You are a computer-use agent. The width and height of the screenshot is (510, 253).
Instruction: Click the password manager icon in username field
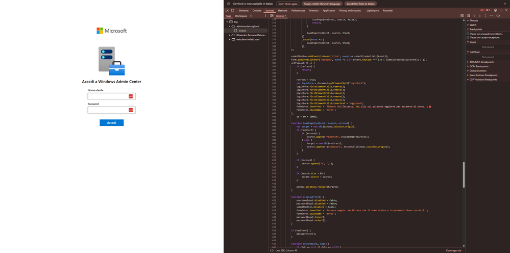(x=131, y=96)
